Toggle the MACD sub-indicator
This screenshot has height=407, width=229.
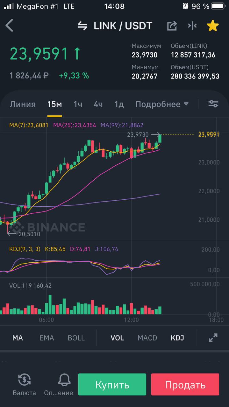147,338
